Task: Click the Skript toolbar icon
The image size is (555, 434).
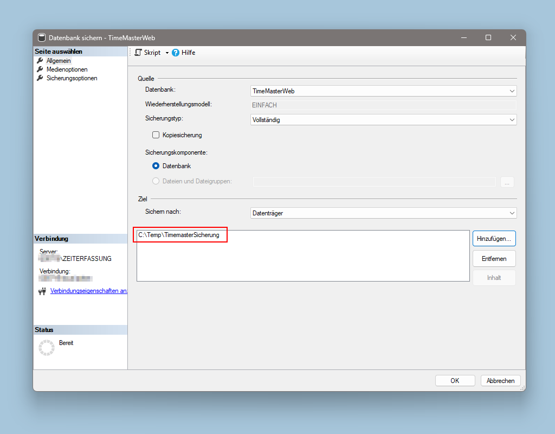Action: pyautogui.click(x=138, y=53)
